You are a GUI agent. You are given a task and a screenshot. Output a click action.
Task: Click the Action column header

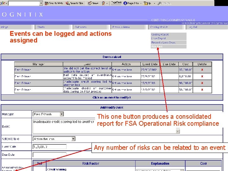coord(126,64)
